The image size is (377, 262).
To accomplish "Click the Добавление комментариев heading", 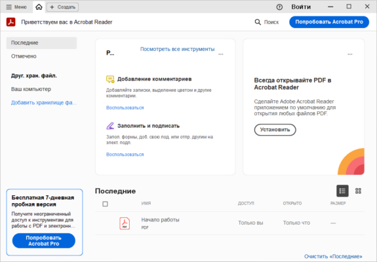I will [154, 79].
